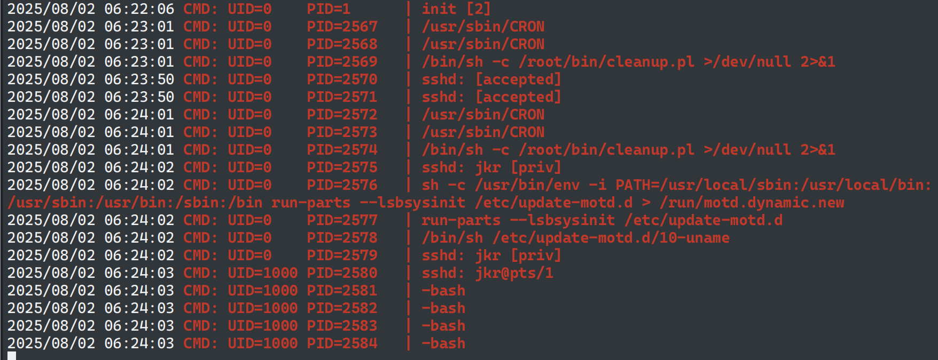Viewport: 938px width, 360px height.
Task: Click the 06:24:01 timestamp beside PID=2572
Action: coord(139,115)
